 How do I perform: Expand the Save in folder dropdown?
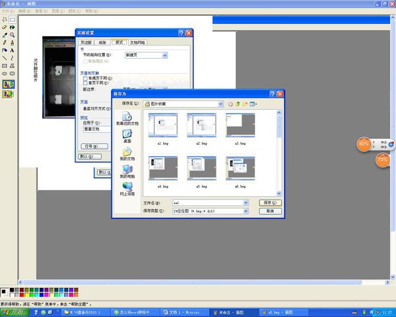pyautogui.click(x=220, y=104)
